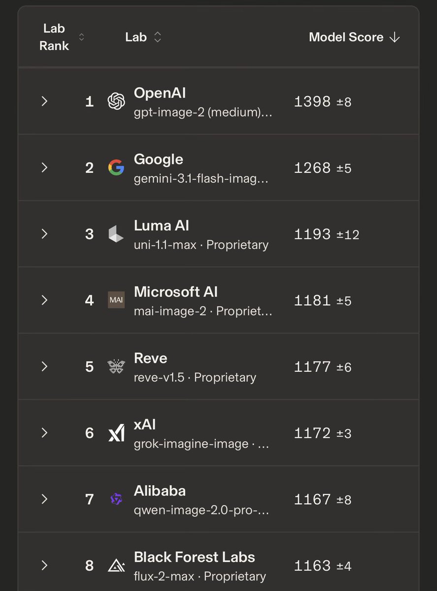437x591 pixels.
Task: Sort by Lab Rank column arrows
Action: click(x=82, y=37)
